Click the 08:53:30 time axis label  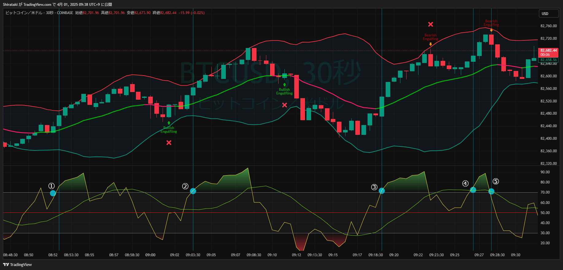pos(71,255)
